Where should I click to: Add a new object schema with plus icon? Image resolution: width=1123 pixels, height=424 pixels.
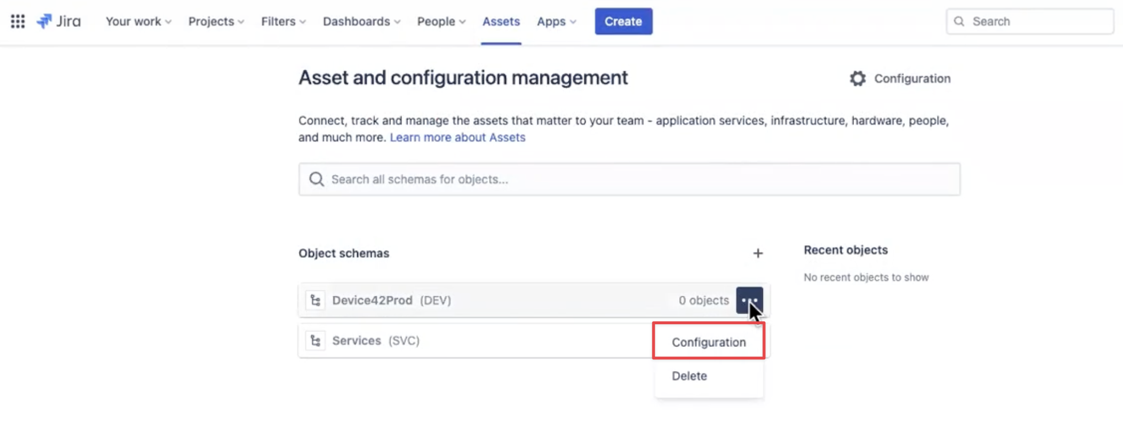(x=758, y=253)
